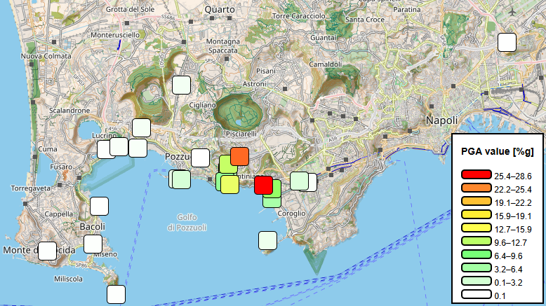546x306 pixels.
Task: Click the red station marker near Coroglio
Action: click(x=263, y=185)
